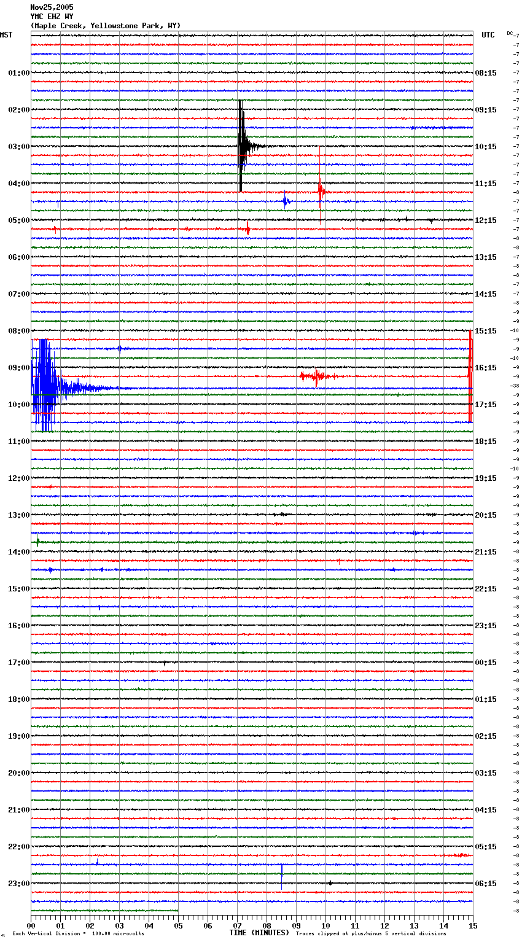Select the 21:00 MST row label
Viewport: 522px width, 942px height.
tap(19, 810)
